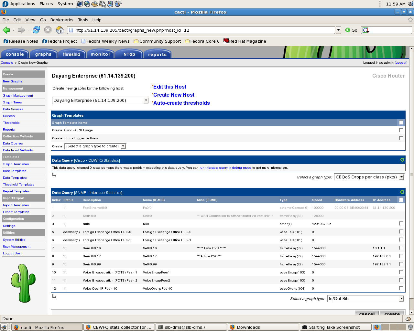Check the Serial0/0.99 row checkbox
414x331 pixels.
point(401,264)
